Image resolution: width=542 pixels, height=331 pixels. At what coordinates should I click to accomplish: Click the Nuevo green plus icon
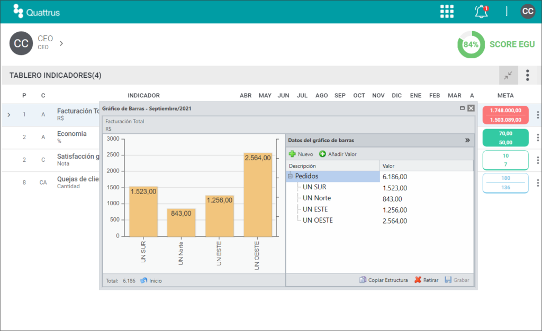tap(292, 154)
